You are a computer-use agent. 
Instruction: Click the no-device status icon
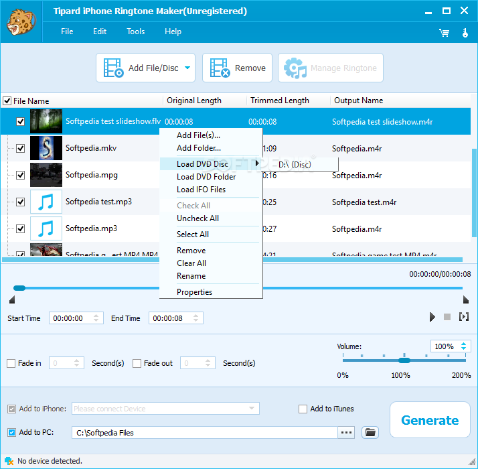point(9,461)
